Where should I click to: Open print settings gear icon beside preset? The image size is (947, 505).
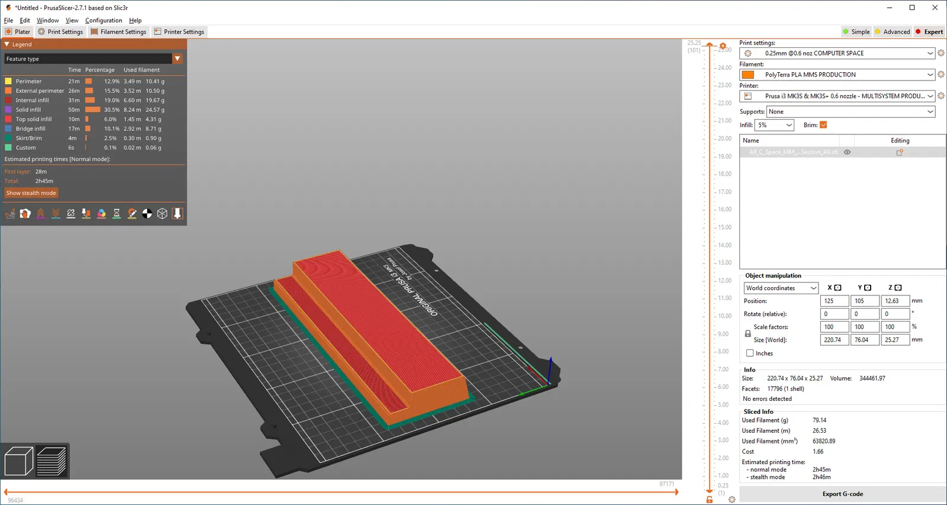coord(941,53)
